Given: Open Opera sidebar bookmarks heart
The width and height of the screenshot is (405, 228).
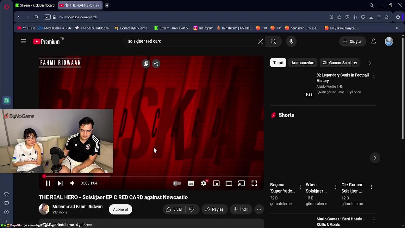Looking at the screenshot, I should point(6,194).
